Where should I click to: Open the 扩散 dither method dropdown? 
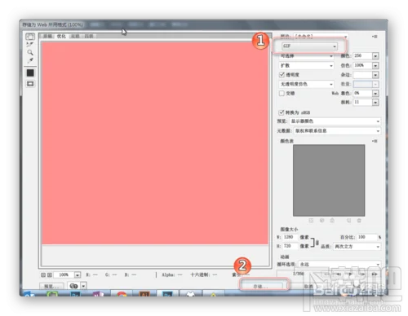click(x=306, y=65)
